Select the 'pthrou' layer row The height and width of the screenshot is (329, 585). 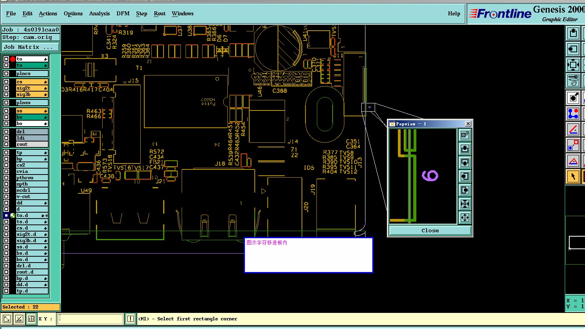[32, 178]
